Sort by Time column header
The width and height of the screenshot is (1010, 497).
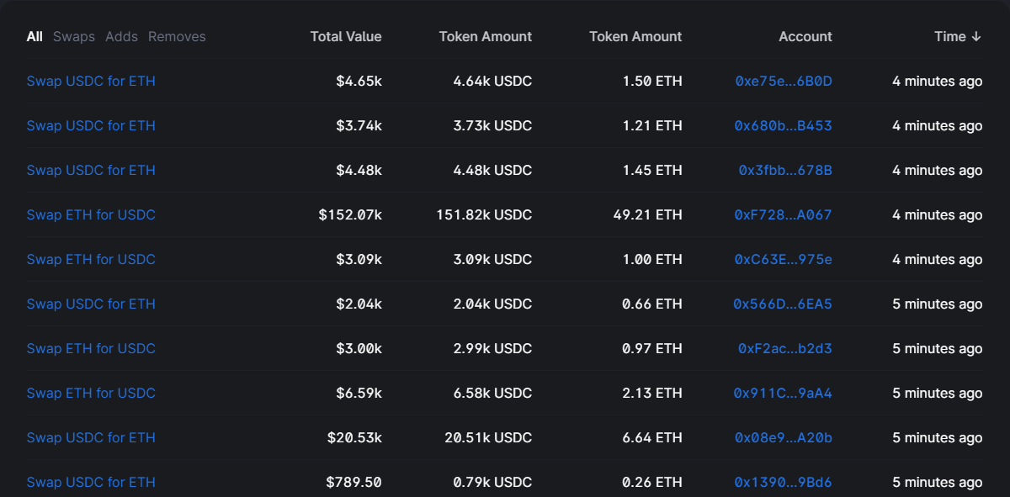[x=958, y=36]
